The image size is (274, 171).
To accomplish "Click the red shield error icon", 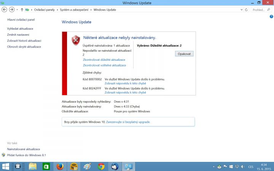I will coord(76,40).
